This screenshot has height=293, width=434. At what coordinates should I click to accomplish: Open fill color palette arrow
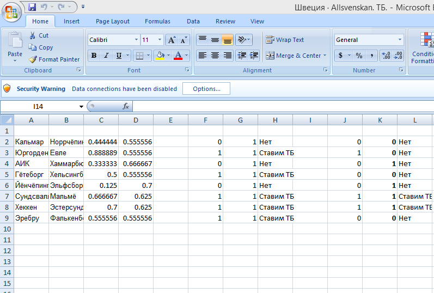[169, 56]
